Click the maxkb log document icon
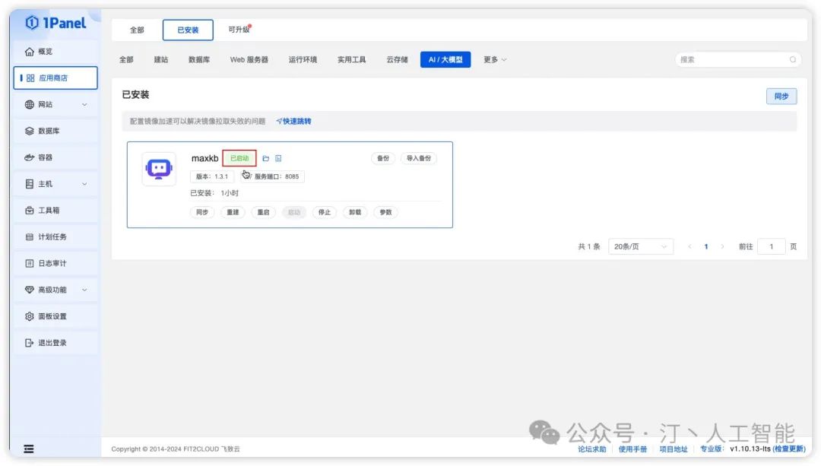The width and height of the screenshot is (821, 466). [278, 159]
